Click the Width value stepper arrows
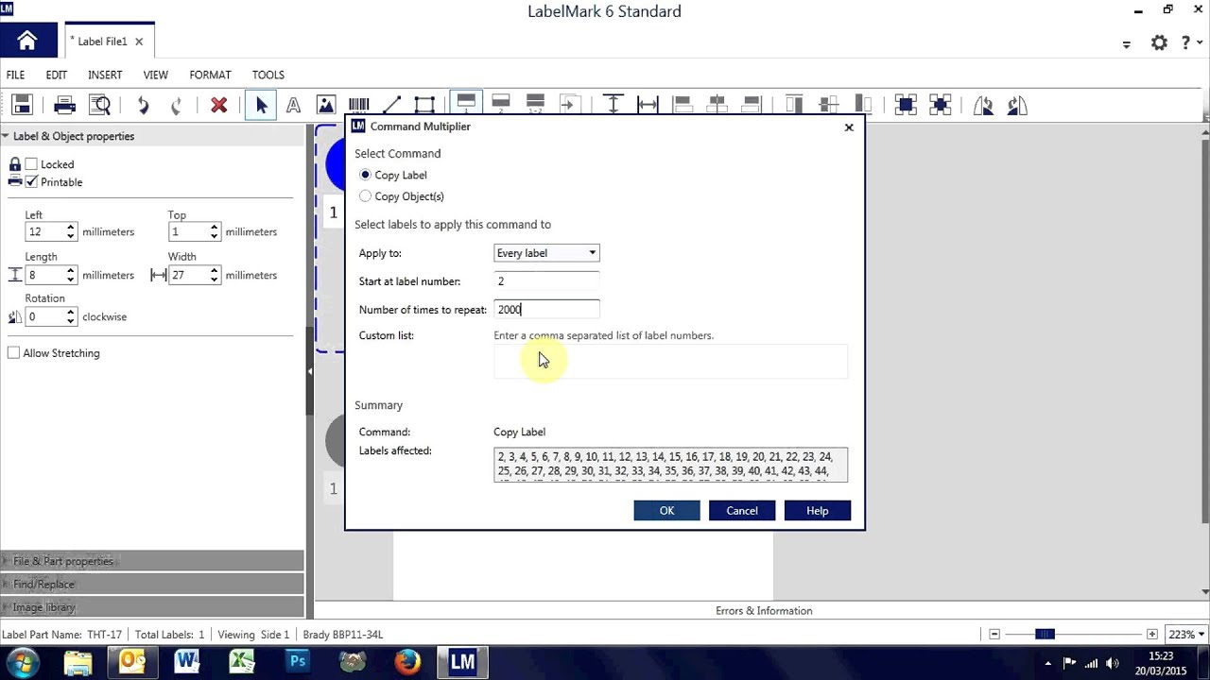Screen dimensions: 1210x680 click(214, 275)
